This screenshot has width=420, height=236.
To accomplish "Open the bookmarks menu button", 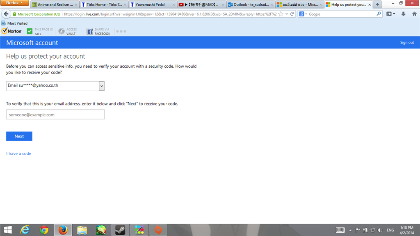I will (390, 14).
